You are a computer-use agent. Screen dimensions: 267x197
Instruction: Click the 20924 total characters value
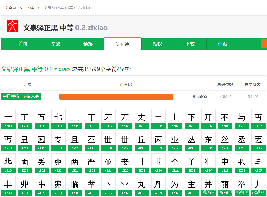pos(253,97)
